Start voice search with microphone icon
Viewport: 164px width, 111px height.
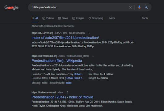139,7
